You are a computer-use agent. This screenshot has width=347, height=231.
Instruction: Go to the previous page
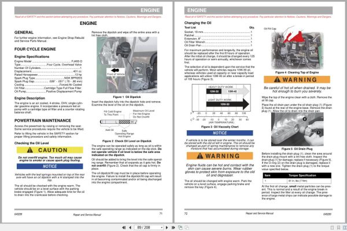point(130,228)
